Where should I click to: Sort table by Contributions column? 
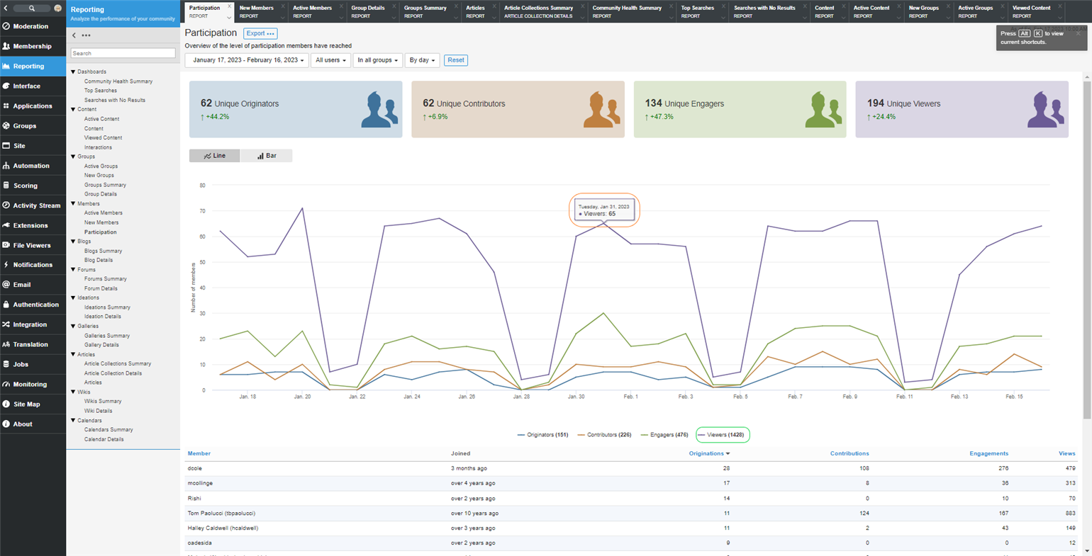click(x=849, y=453)
